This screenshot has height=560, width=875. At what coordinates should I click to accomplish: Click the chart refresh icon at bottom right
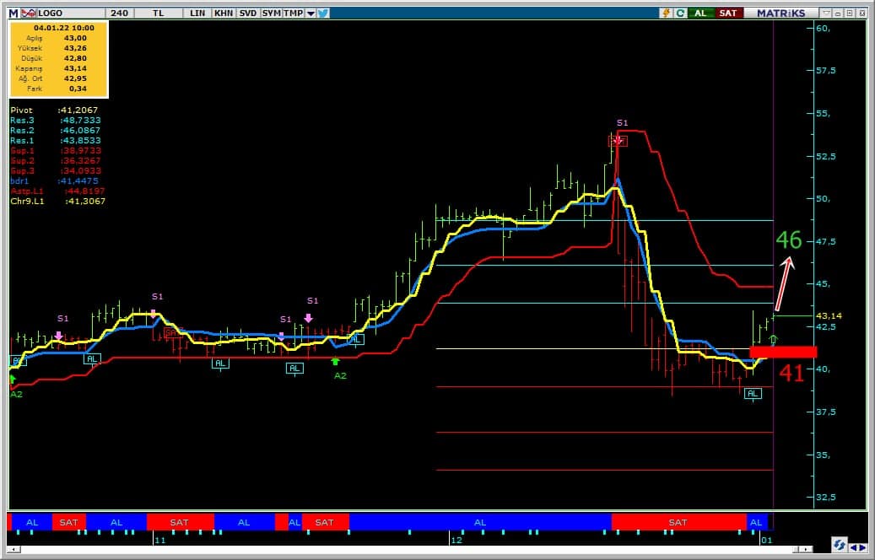pos(840,543)
